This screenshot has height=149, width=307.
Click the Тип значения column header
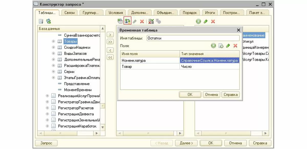pyautogui.click(x=210, y=54)
